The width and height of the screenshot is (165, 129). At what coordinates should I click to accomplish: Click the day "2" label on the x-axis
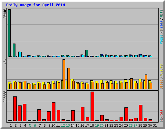(x=15, y=125)
